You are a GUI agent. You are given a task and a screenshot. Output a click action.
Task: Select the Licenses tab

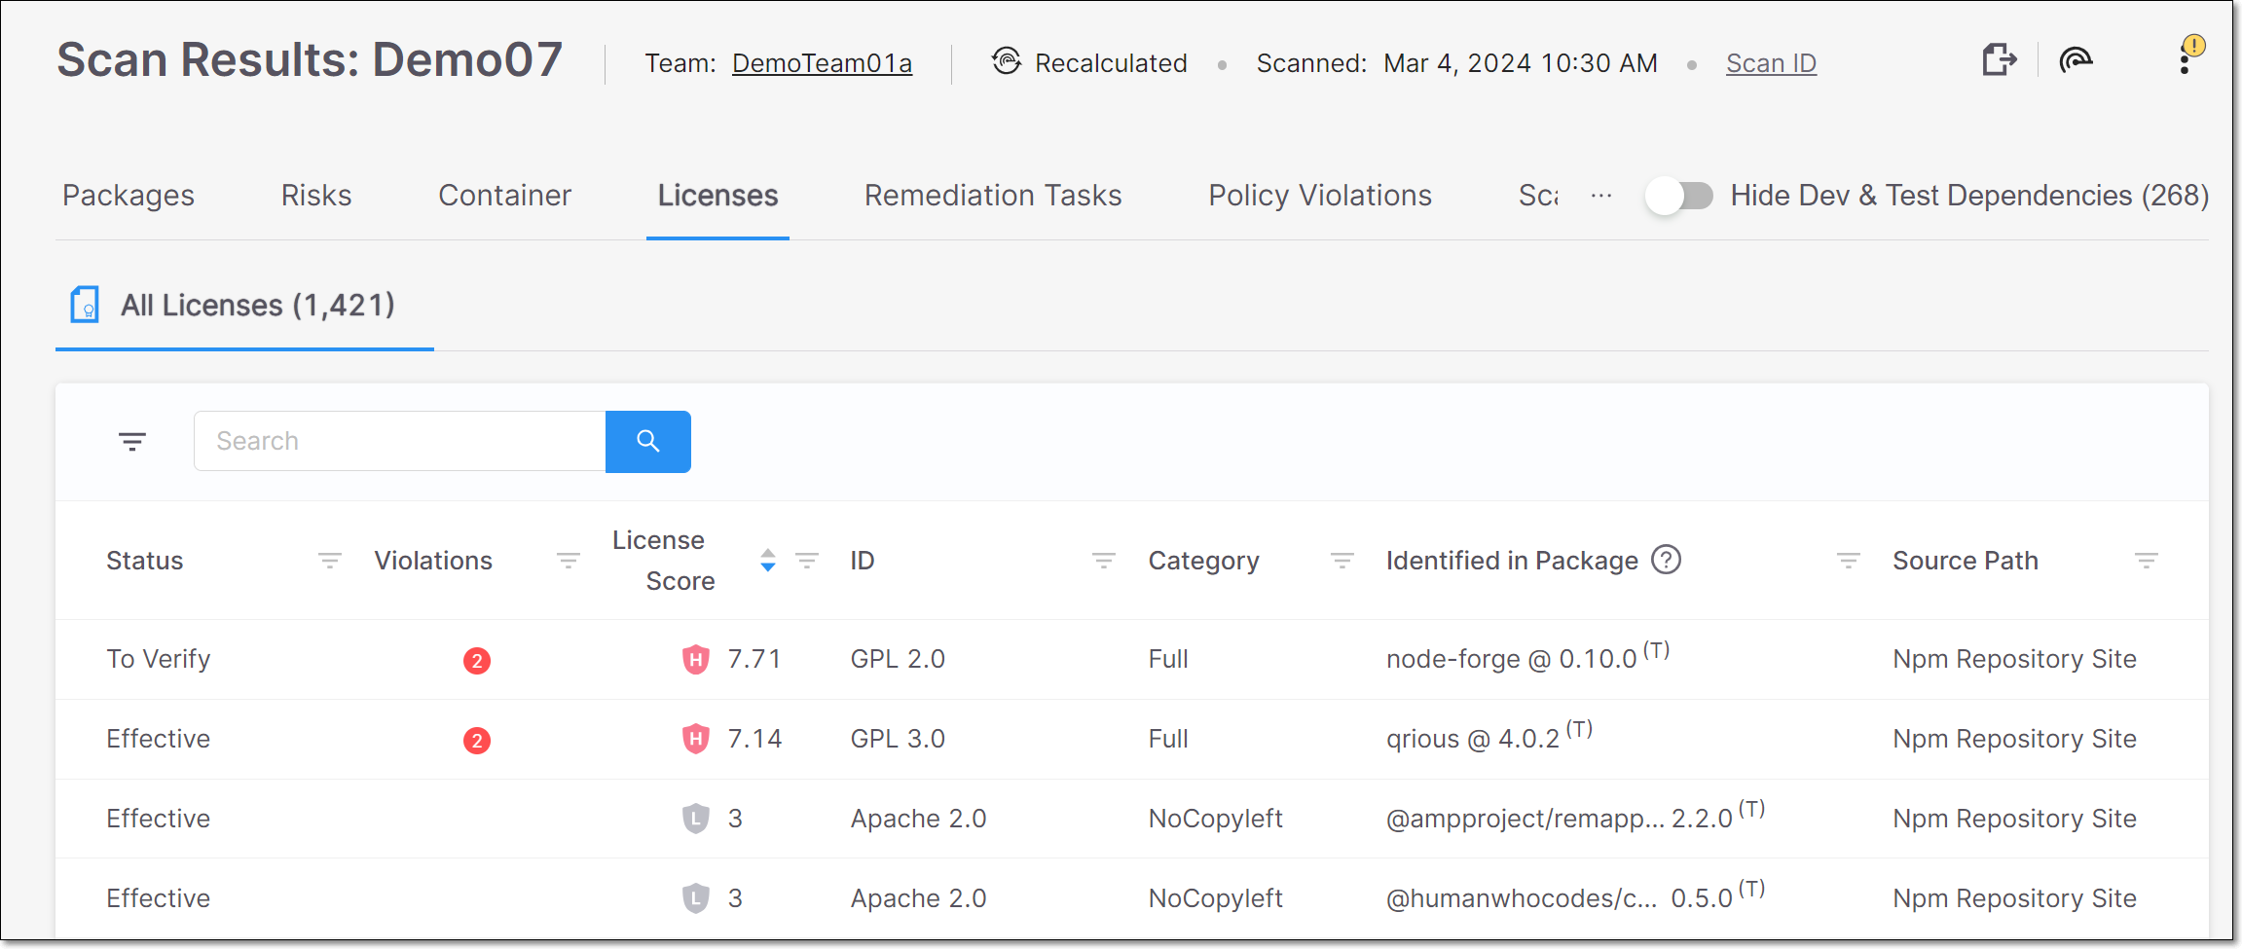(x=718, y=196)
